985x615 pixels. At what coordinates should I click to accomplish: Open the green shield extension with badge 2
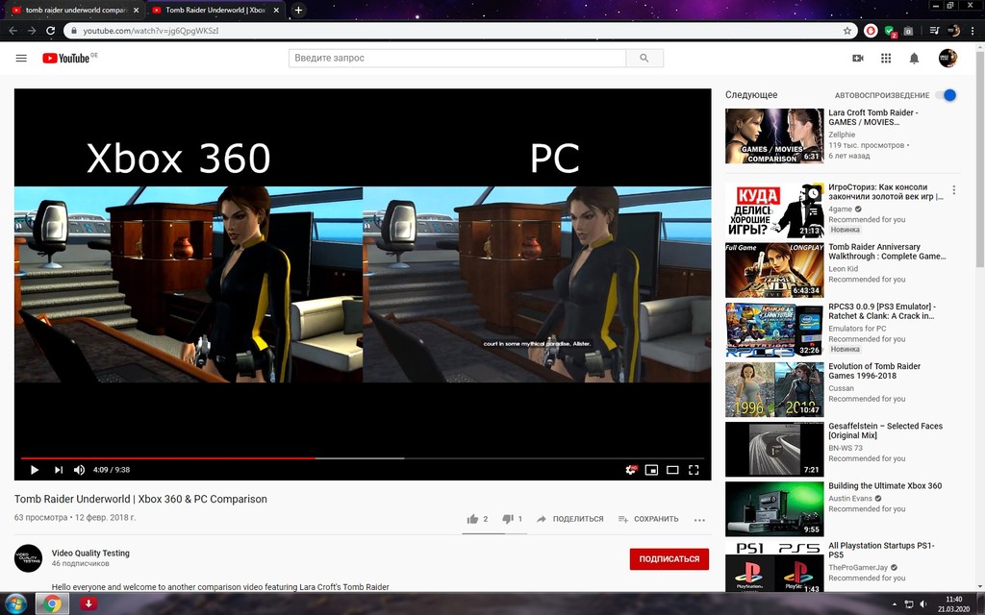pyautogui.click(x=890, y=31)
